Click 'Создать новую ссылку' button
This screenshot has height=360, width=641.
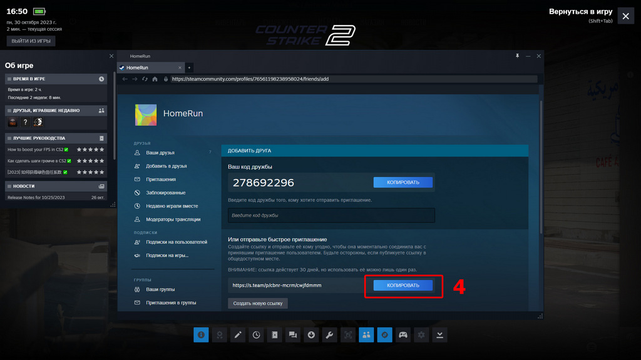point(257,303)
